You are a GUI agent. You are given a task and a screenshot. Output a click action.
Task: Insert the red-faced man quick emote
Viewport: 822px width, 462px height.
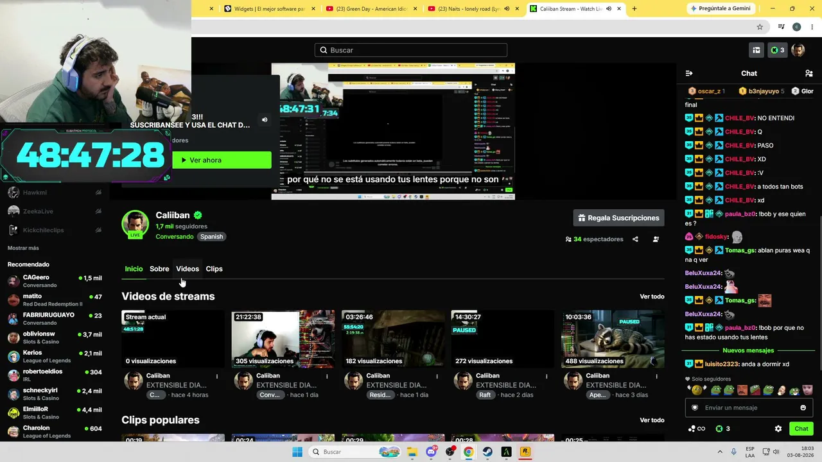tap(742, 390)
